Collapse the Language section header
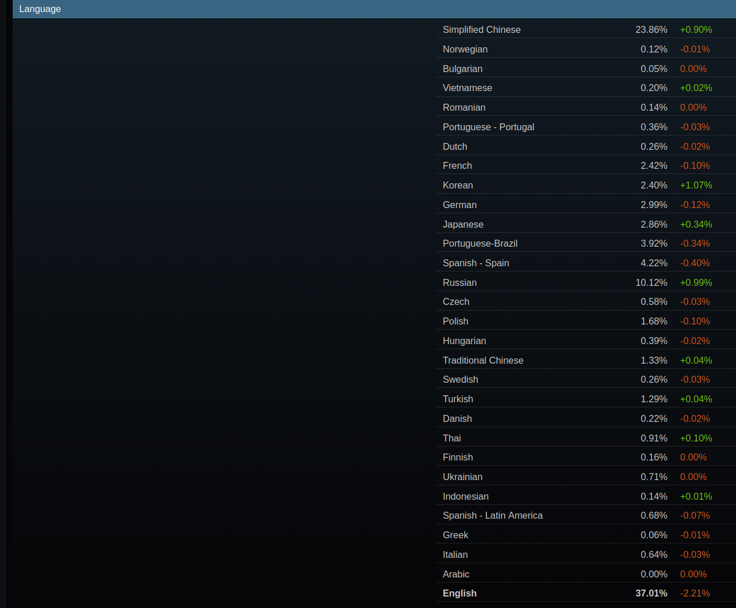Viewport: 736px width, 608px height. click(374, 9)
